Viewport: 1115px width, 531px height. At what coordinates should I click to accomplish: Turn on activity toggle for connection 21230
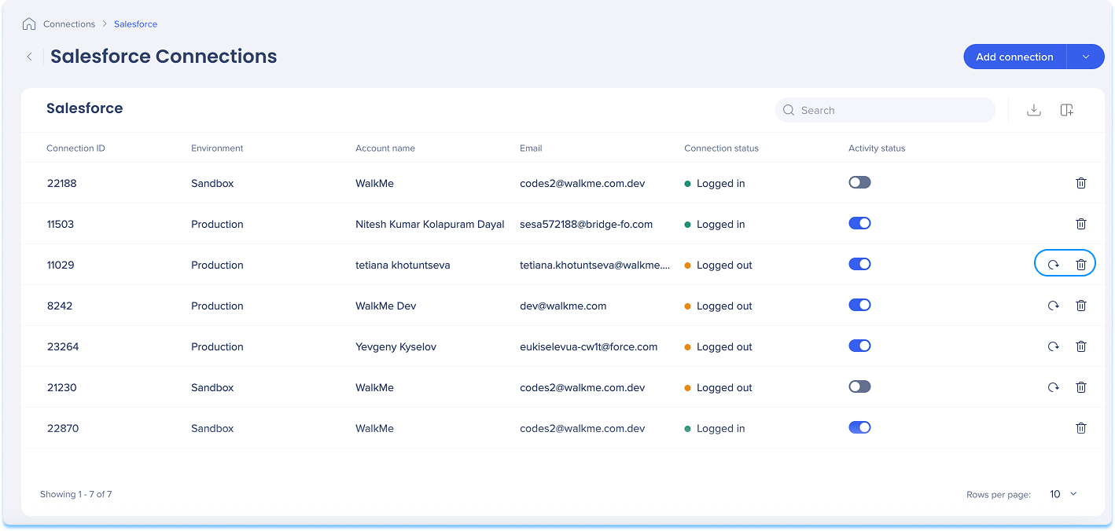point(859,386)
